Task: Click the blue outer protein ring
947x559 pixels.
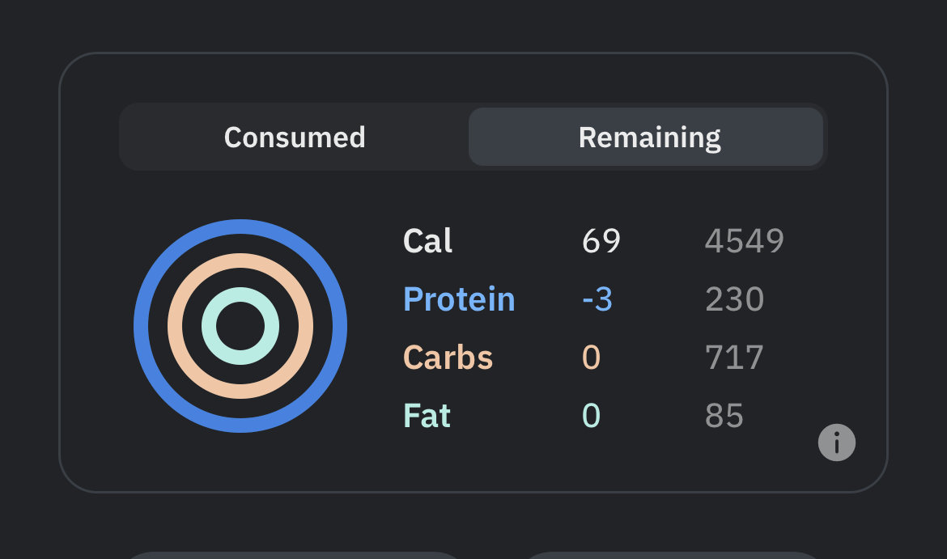Action: 240,227
